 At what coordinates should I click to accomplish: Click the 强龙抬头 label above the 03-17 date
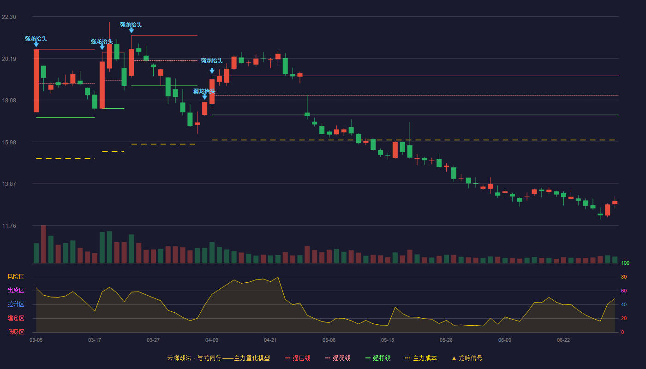click(102, 42)
